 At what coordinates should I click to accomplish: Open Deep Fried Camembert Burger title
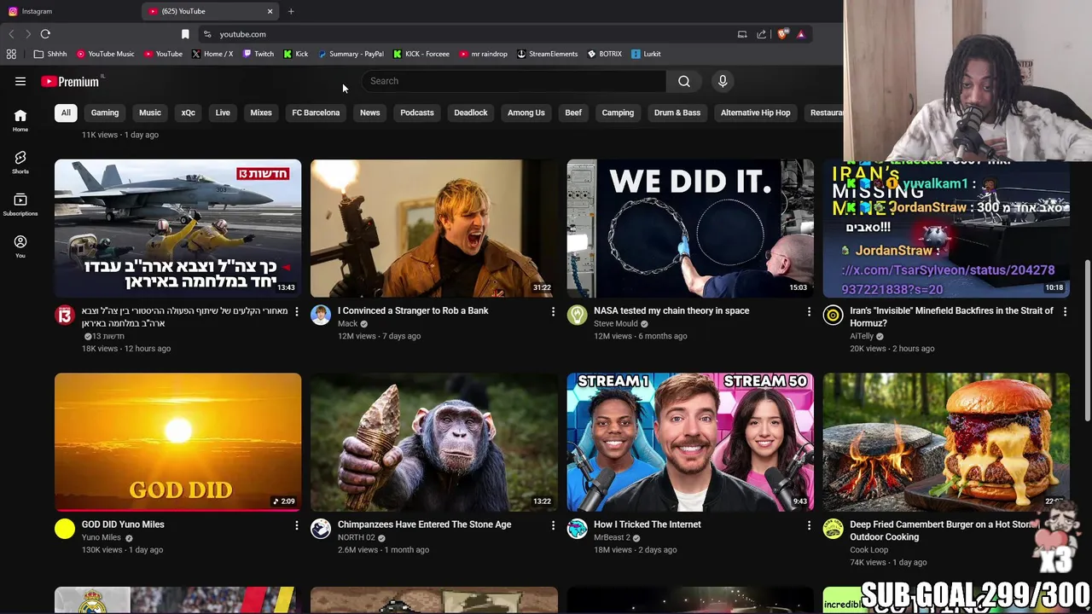(x=943, y=530)
